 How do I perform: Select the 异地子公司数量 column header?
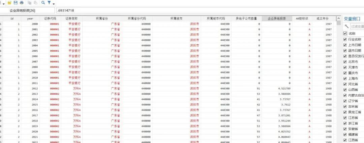point(246,18)
